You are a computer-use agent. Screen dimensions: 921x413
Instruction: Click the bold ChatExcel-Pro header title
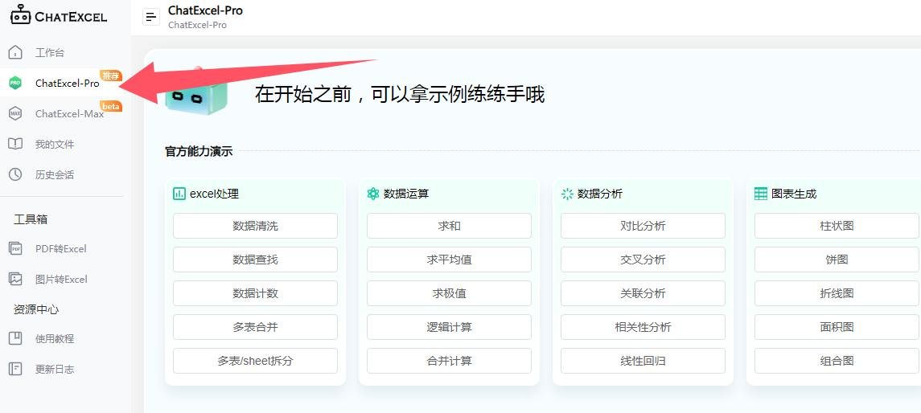click(205, 10)
